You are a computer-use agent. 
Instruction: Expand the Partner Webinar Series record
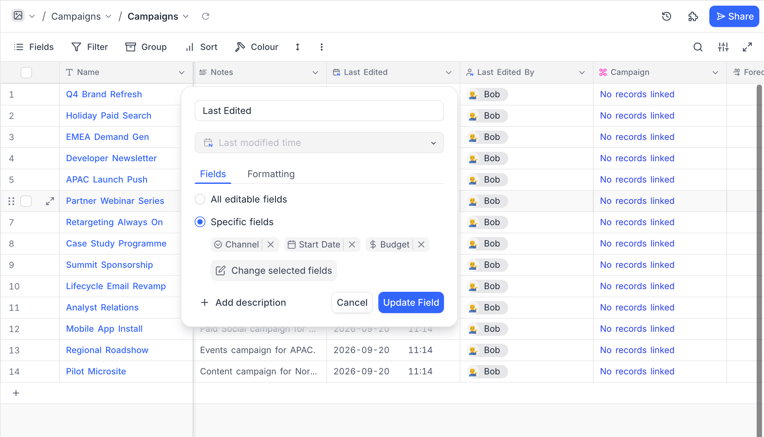click(x=50, y=201)
